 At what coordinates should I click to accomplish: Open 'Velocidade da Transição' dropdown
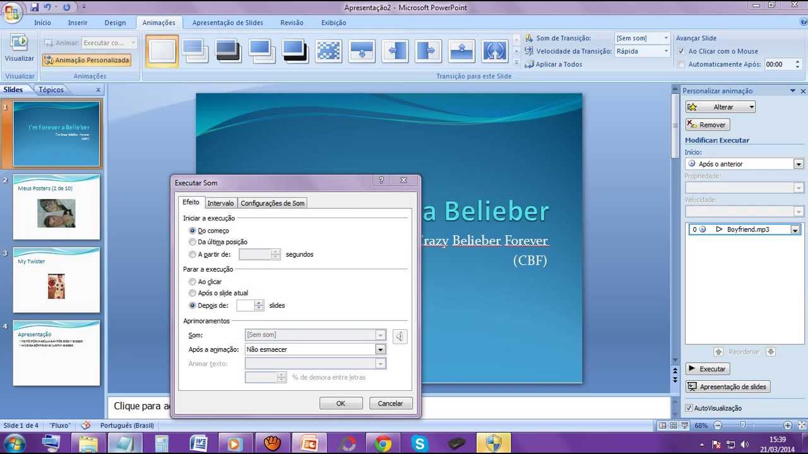click(665, 51)
